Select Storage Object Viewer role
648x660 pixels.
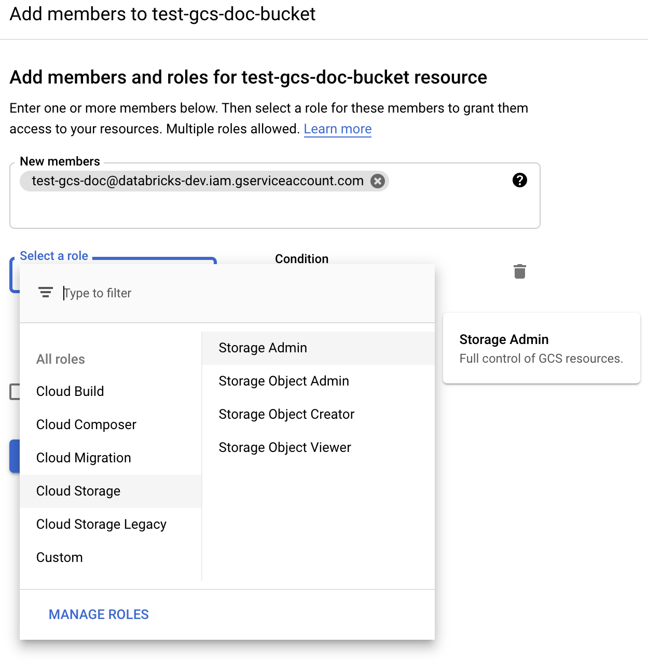285,447
